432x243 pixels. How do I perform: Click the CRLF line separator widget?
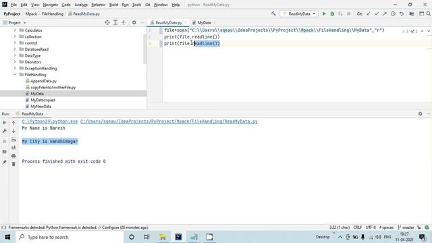(358, 227)
